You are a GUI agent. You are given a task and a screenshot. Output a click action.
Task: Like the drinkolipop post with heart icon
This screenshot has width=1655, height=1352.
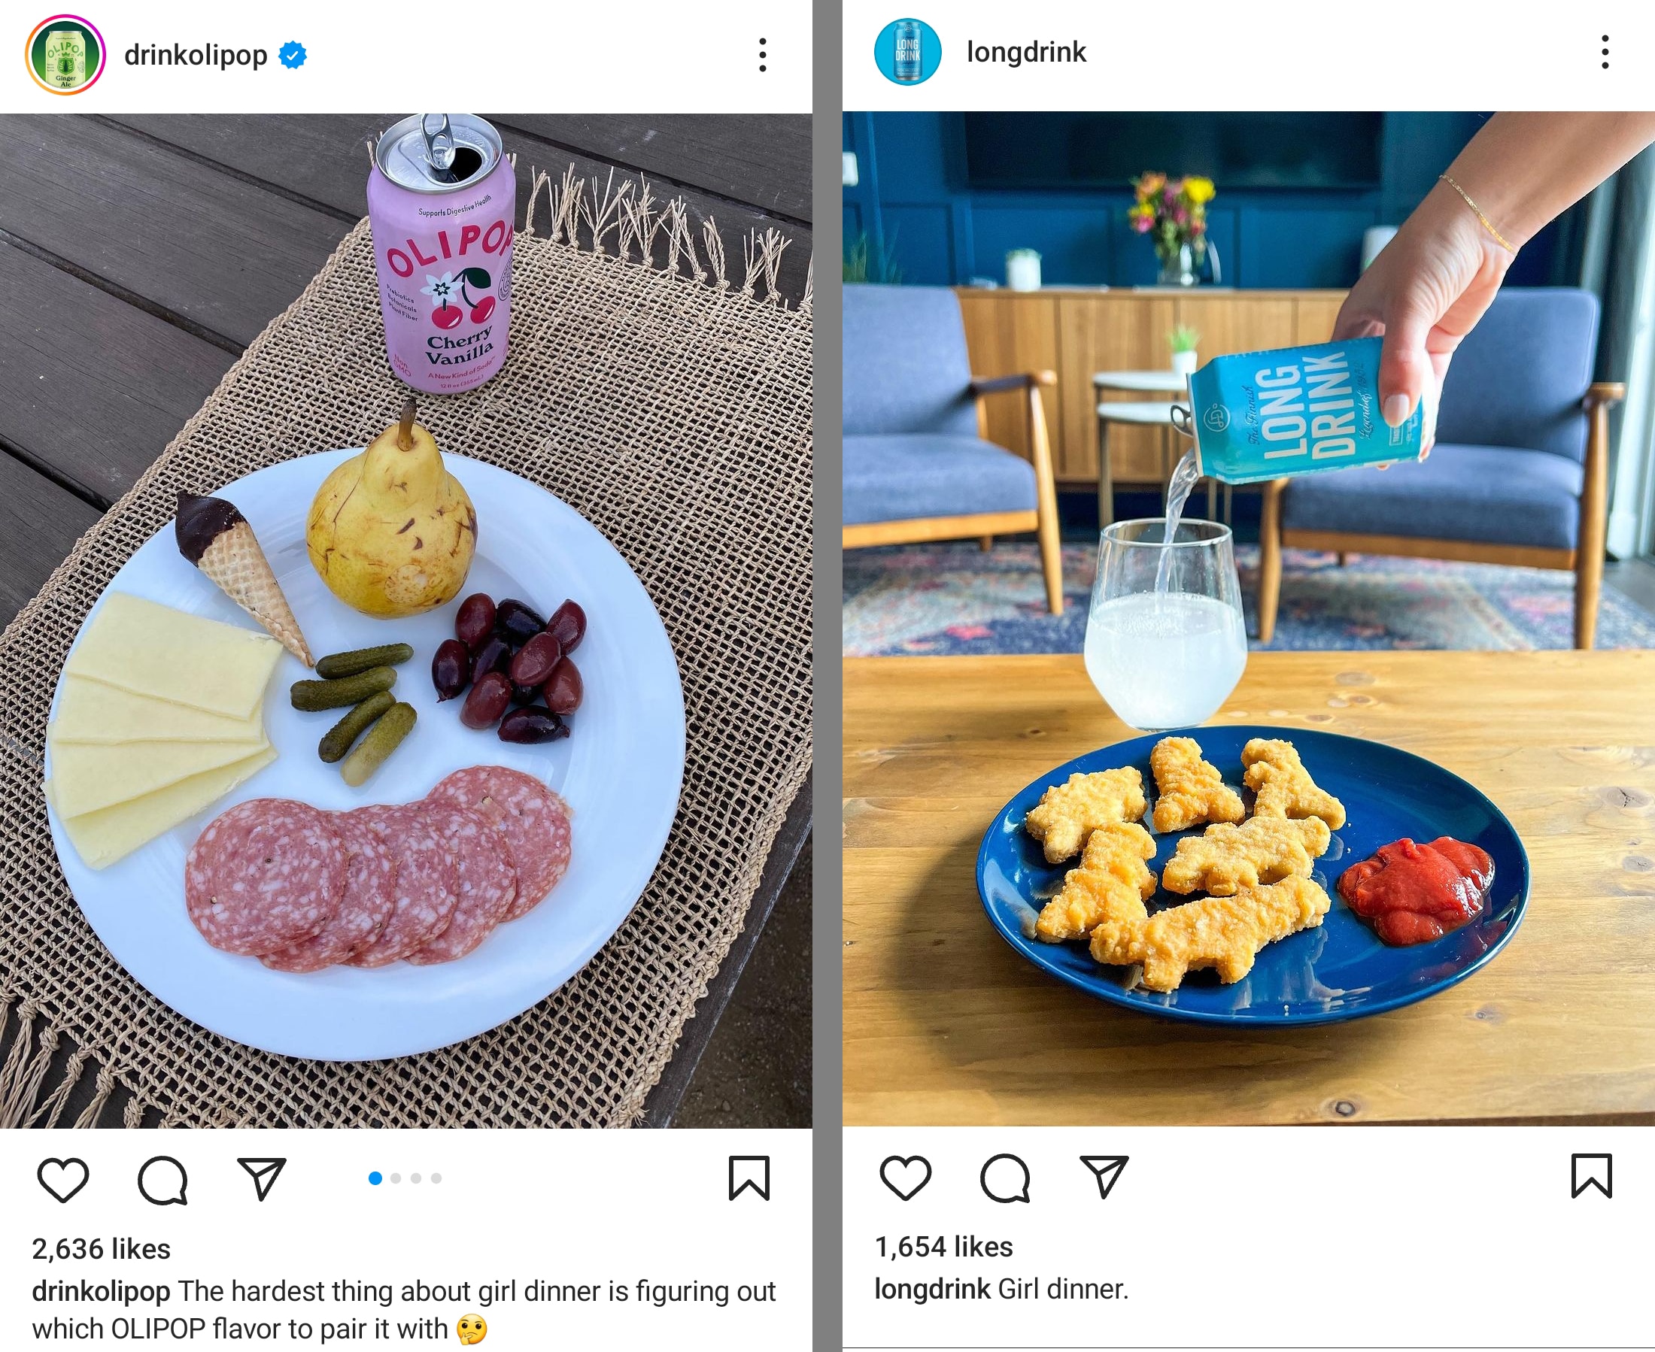tap(63, 1179)
